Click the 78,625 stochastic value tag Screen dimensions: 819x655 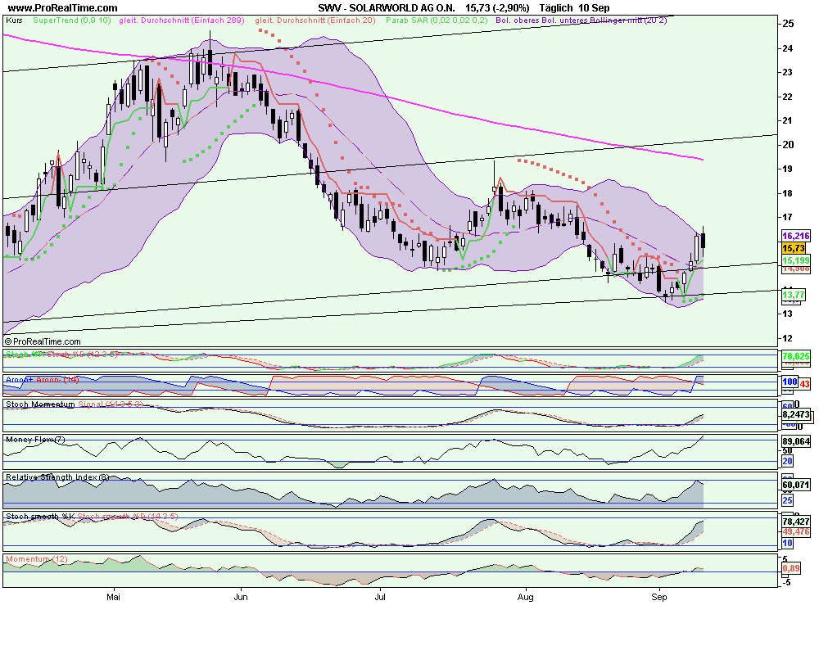[796, 356]
